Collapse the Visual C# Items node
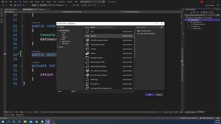Image resolution: width=221 pixels, height=124 pixels. pyautogui.click(x=59, y=31)
